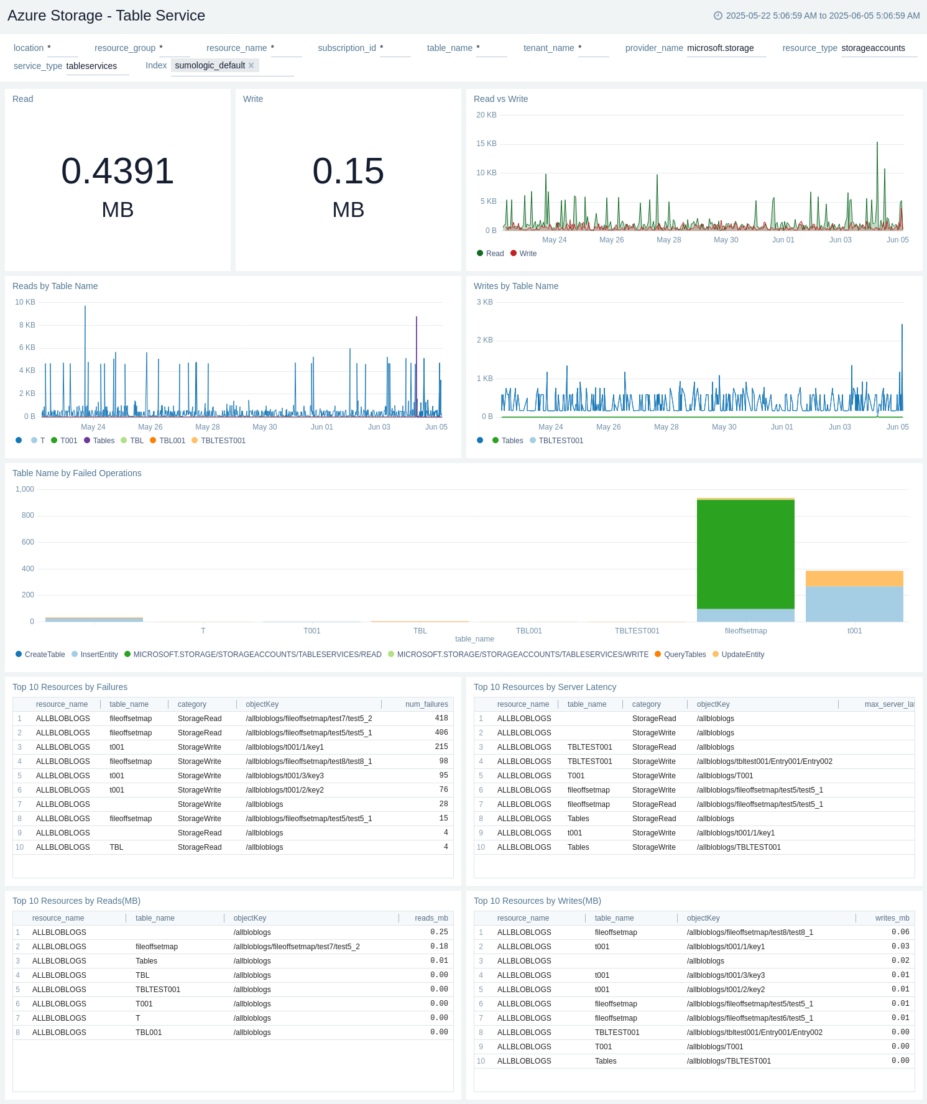Image resolution: width=927 pixels, height=1104 pixels.
Task: Toggle TBLTEST001 legend in Reads by Table Name
Action: click(x=218, y=441)
